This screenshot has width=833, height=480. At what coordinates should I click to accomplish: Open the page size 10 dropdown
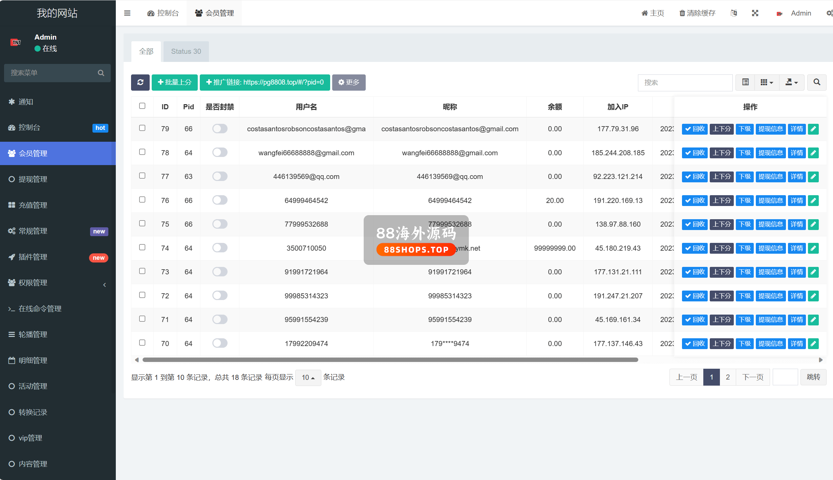pyautogui.click(x=308, y=378)
